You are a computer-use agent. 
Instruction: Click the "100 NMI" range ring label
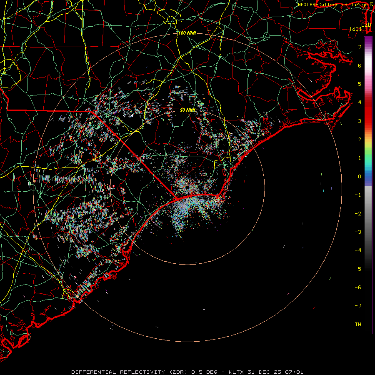(187, 33)
